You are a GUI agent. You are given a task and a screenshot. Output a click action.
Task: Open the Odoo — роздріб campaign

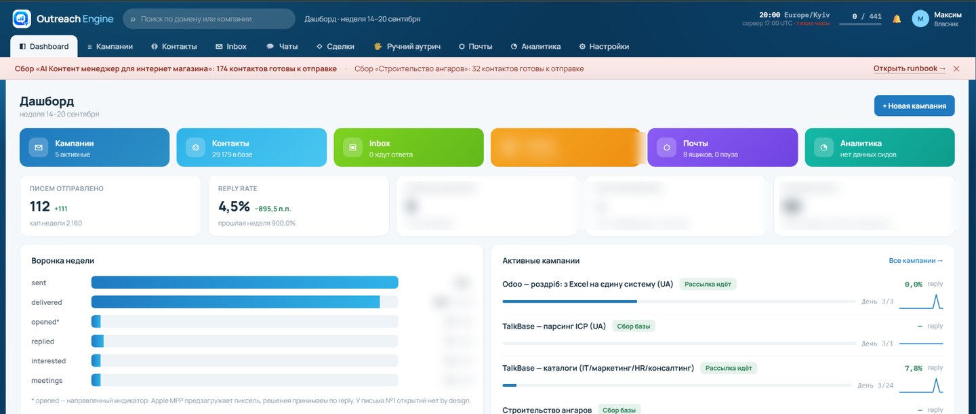tap(588, 284)
